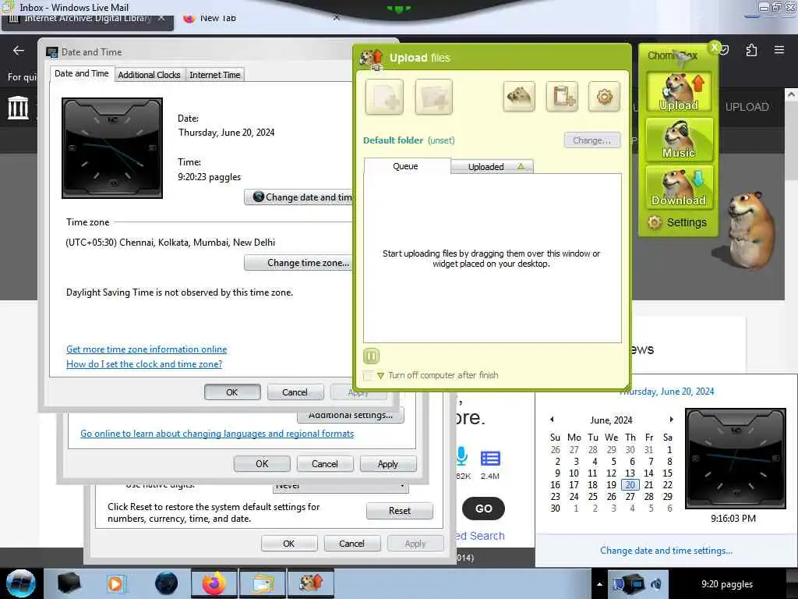Screen dimensions: 798x599
Task: Open the native digits dropdown showing Never
Action: (341, 486)
